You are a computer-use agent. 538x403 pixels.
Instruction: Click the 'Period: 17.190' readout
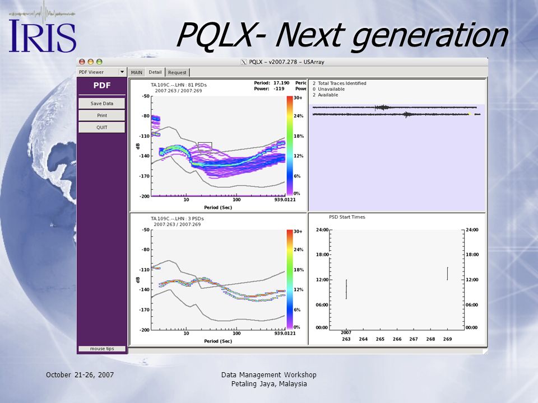[x=271, y=83]
